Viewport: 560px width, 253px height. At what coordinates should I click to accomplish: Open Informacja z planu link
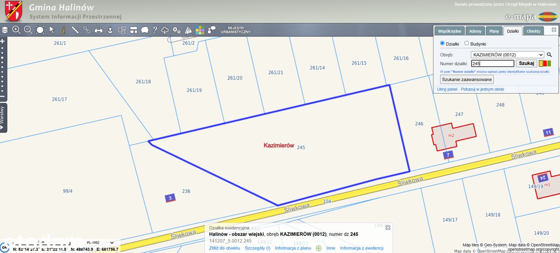293,248
